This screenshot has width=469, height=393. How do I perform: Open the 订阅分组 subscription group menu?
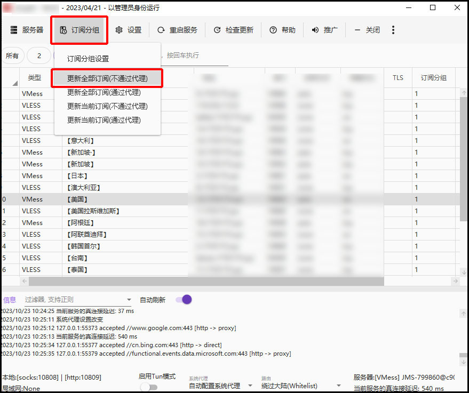click(x=80, y=30)
